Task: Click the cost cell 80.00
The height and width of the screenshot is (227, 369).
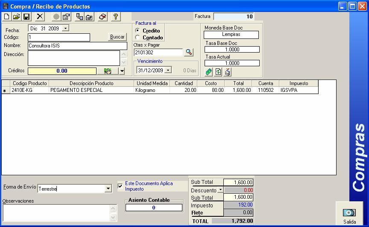Action: (x=211, y=90)
